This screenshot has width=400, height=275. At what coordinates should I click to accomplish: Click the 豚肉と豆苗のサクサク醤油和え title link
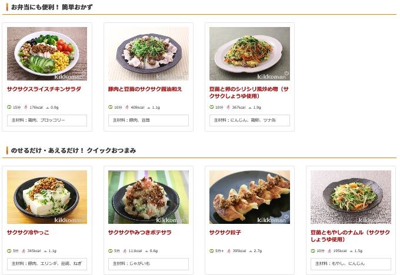(x=145, y=89)
